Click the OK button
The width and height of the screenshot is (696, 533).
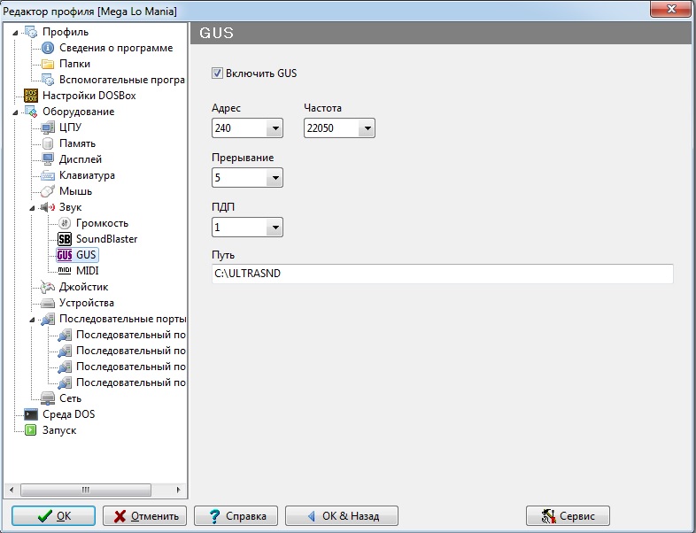[53, 516]
